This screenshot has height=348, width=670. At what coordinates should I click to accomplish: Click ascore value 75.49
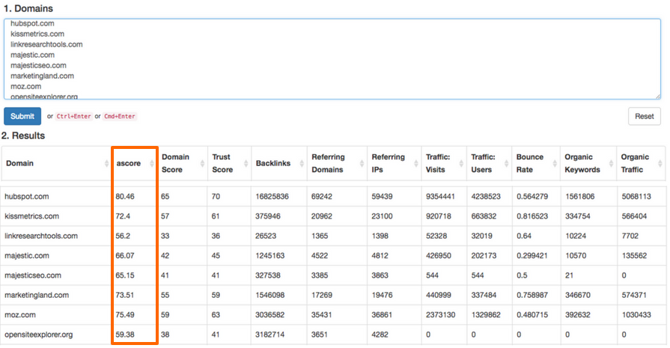[125, 314]
